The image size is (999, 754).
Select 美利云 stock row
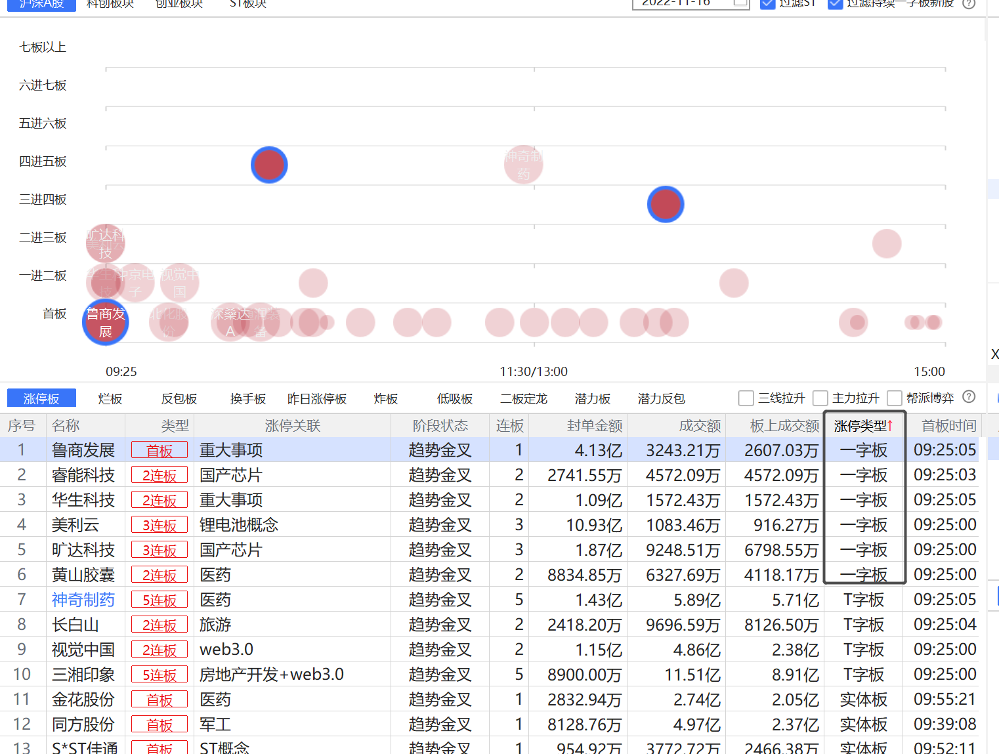489,525
